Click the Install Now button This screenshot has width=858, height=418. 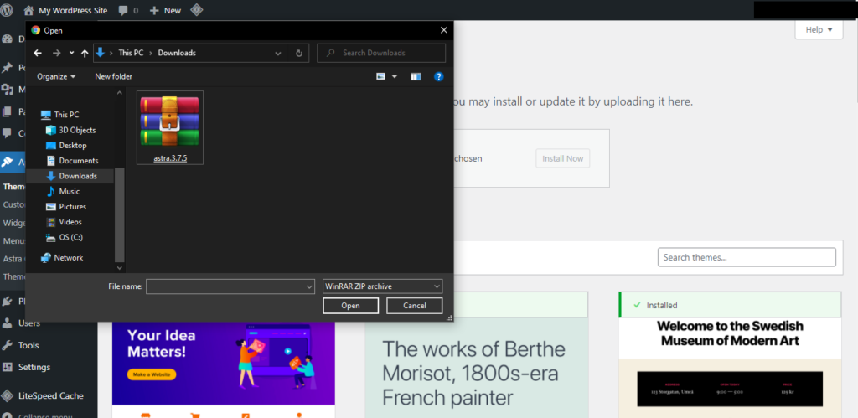(x=562, y=158)
